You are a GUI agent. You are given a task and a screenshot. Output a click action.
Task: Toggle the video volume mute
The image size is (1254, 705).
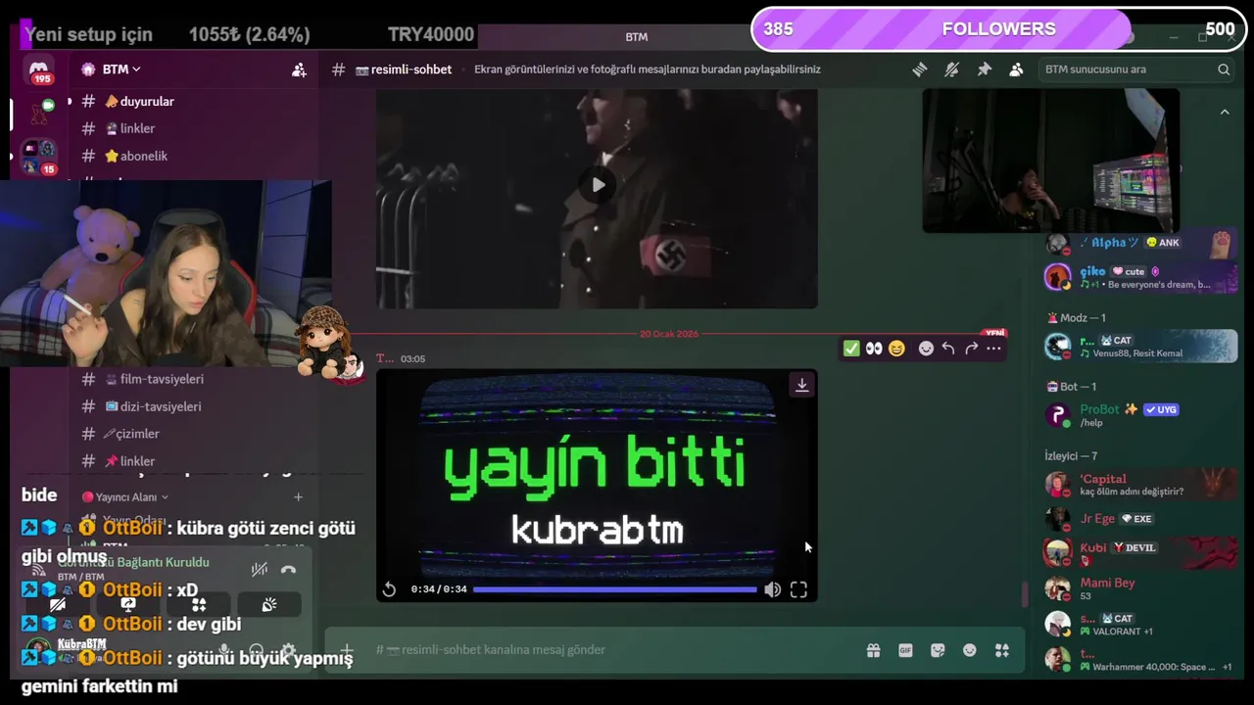[x=773, y=589]
